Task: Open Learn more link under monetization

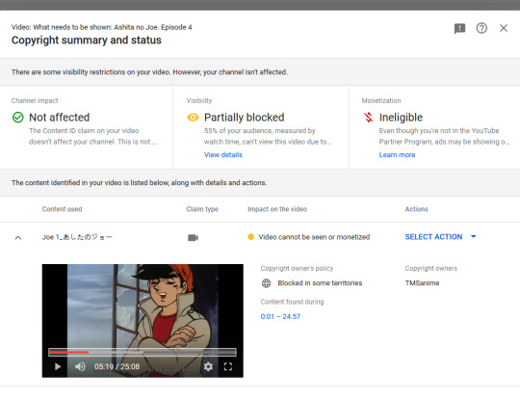Action: point(397,154)
